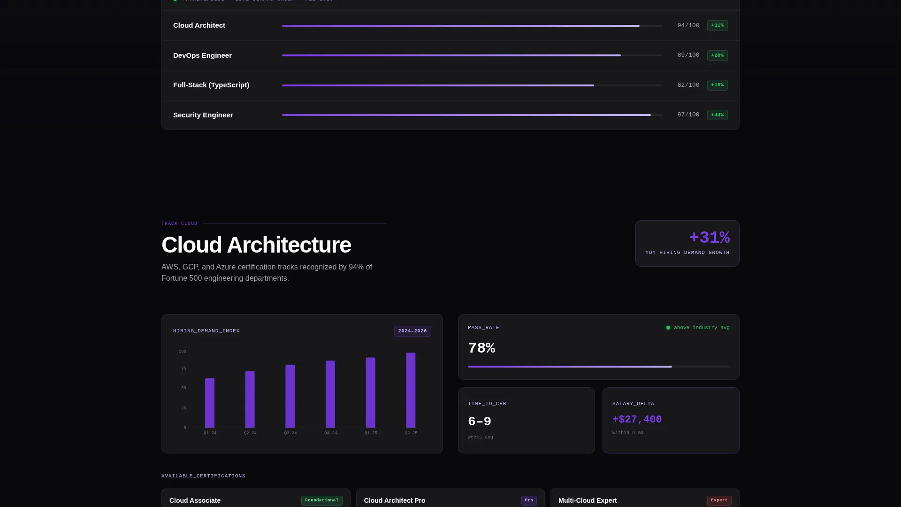The height and width of the screenshot is (507, 901).
Task: Click the HIRING_DEMAND_INDEX chart title
Action: 206,331
